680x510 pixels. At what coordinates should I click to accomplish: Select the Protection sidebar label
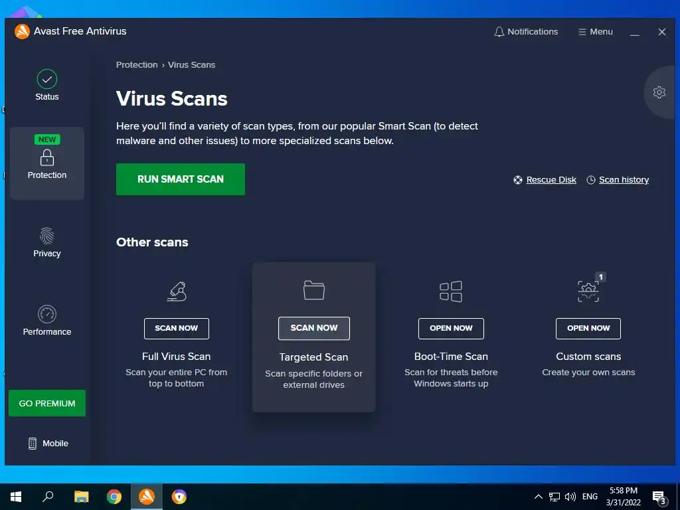pyautogui.click(x=47, y=175)
